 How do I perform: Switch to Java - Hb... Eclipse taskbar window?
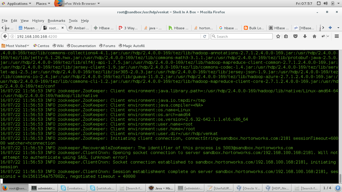click(x=161, y=188)
